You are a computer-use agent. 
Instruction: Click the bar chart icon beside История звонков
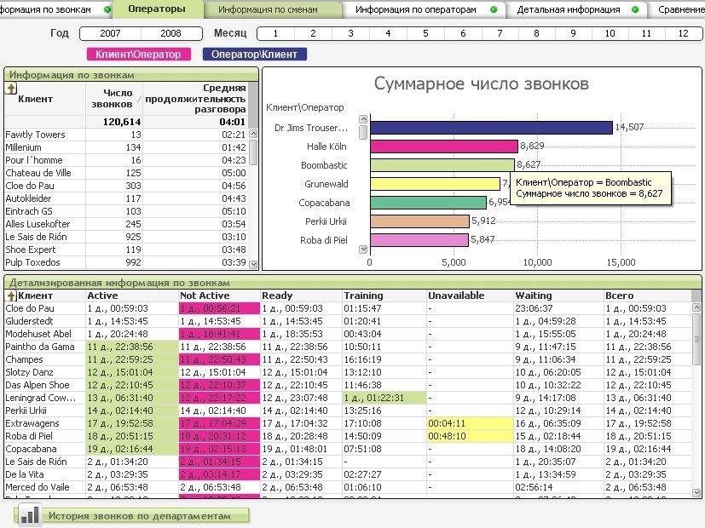30,515
